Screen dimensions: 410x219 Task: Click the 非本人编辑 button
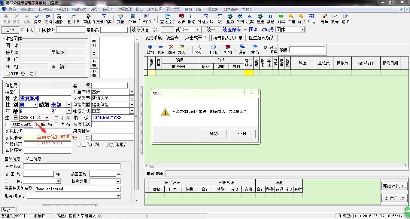tap(22, 125)
